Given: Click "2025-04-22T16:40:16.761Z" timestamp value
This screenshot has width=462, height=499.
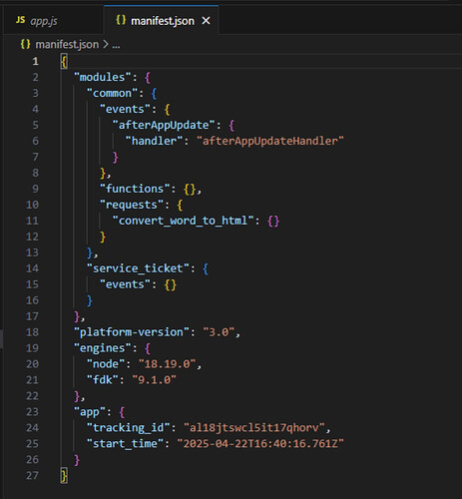Looking at the screenshot, I should (260, 444).
